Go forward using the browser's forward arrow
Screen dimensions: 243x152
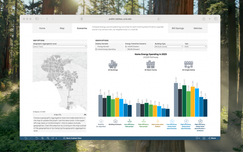(53, 19)
